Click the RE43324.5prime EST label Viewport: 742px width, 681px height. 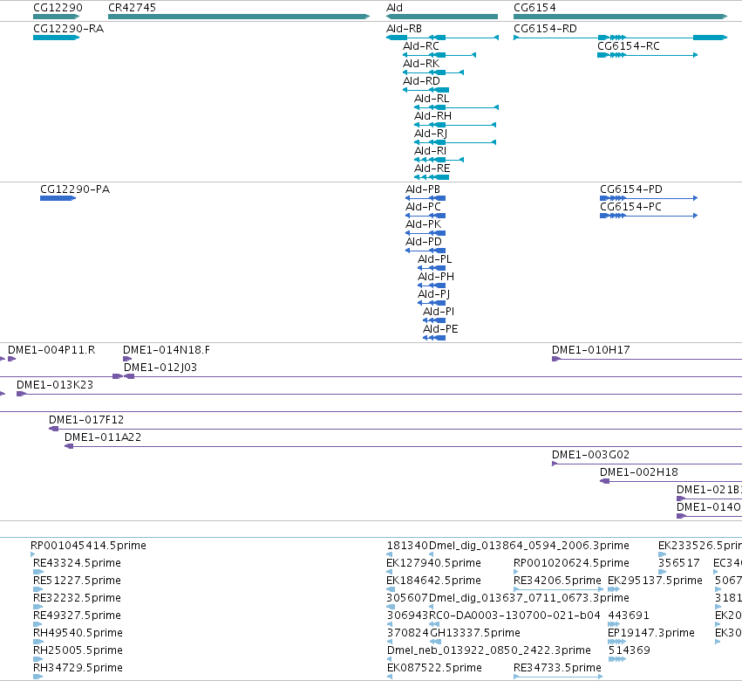(77, 563)
